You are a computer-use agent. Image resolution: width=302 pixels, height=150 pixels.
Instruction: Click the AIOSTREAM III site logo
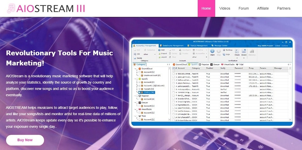tap(46, 9)
